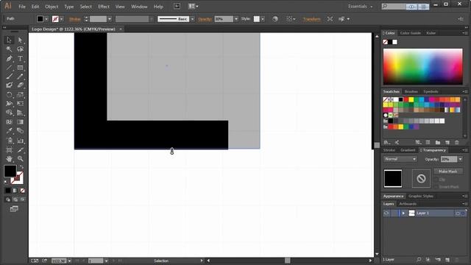Select the Pencil tool
Viewport: 471px width, 265px height.
pos(20,77)
